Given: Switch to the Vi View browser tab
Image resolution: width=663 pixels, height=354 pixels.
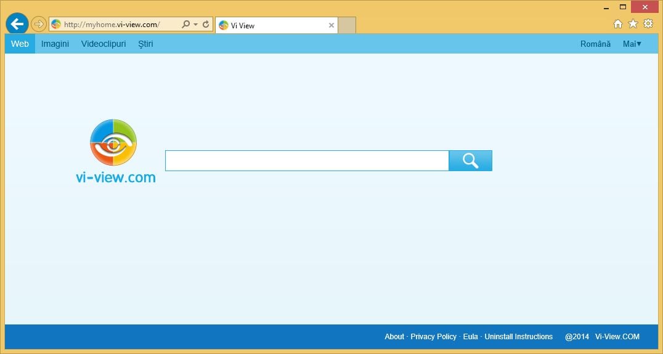Looking at the screenshot, I should [277, 25].
